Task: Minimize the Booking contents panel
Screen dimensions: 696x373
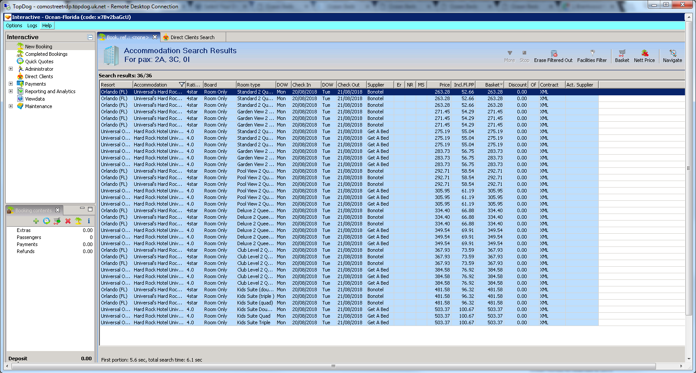Action: 82,209
